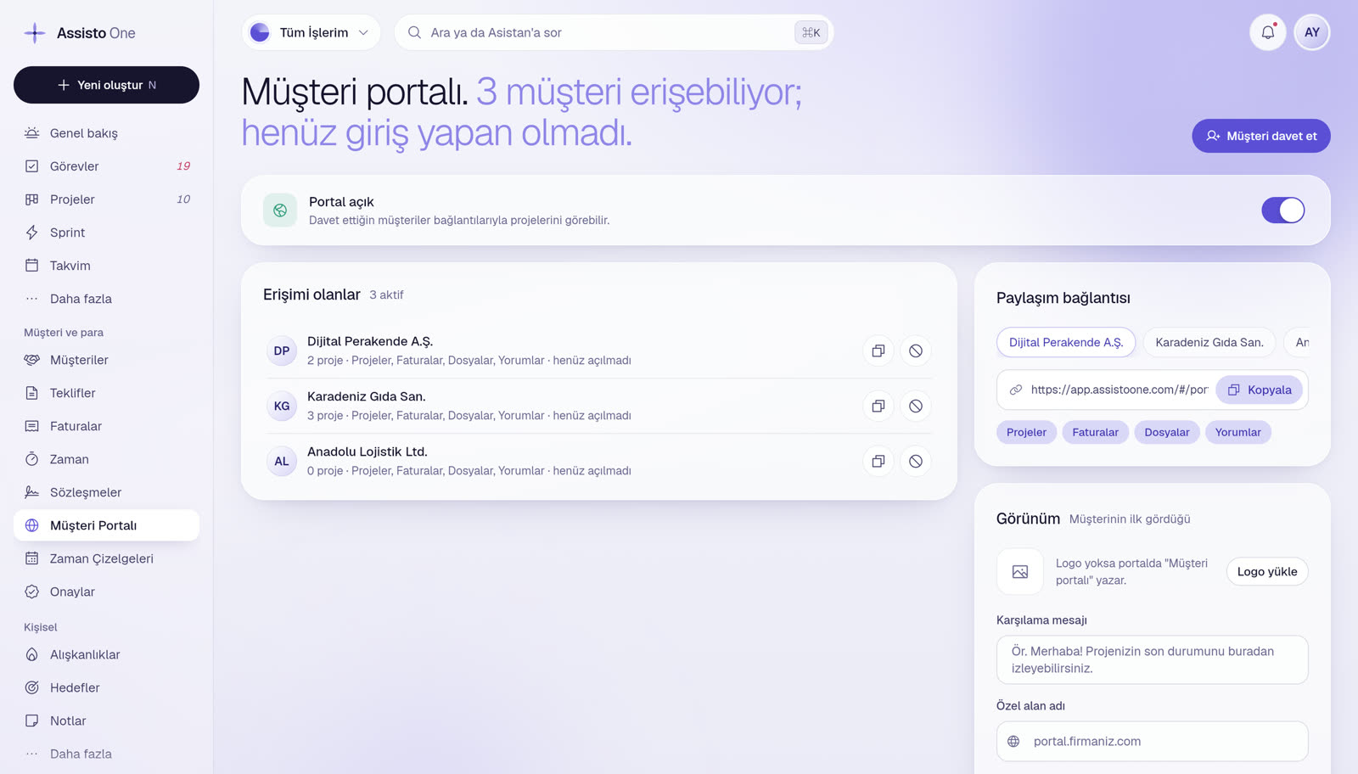1358x774 pixels.
Task: Open the Tüm İşlerim workspace dropdown
Action: pos(311,32)
